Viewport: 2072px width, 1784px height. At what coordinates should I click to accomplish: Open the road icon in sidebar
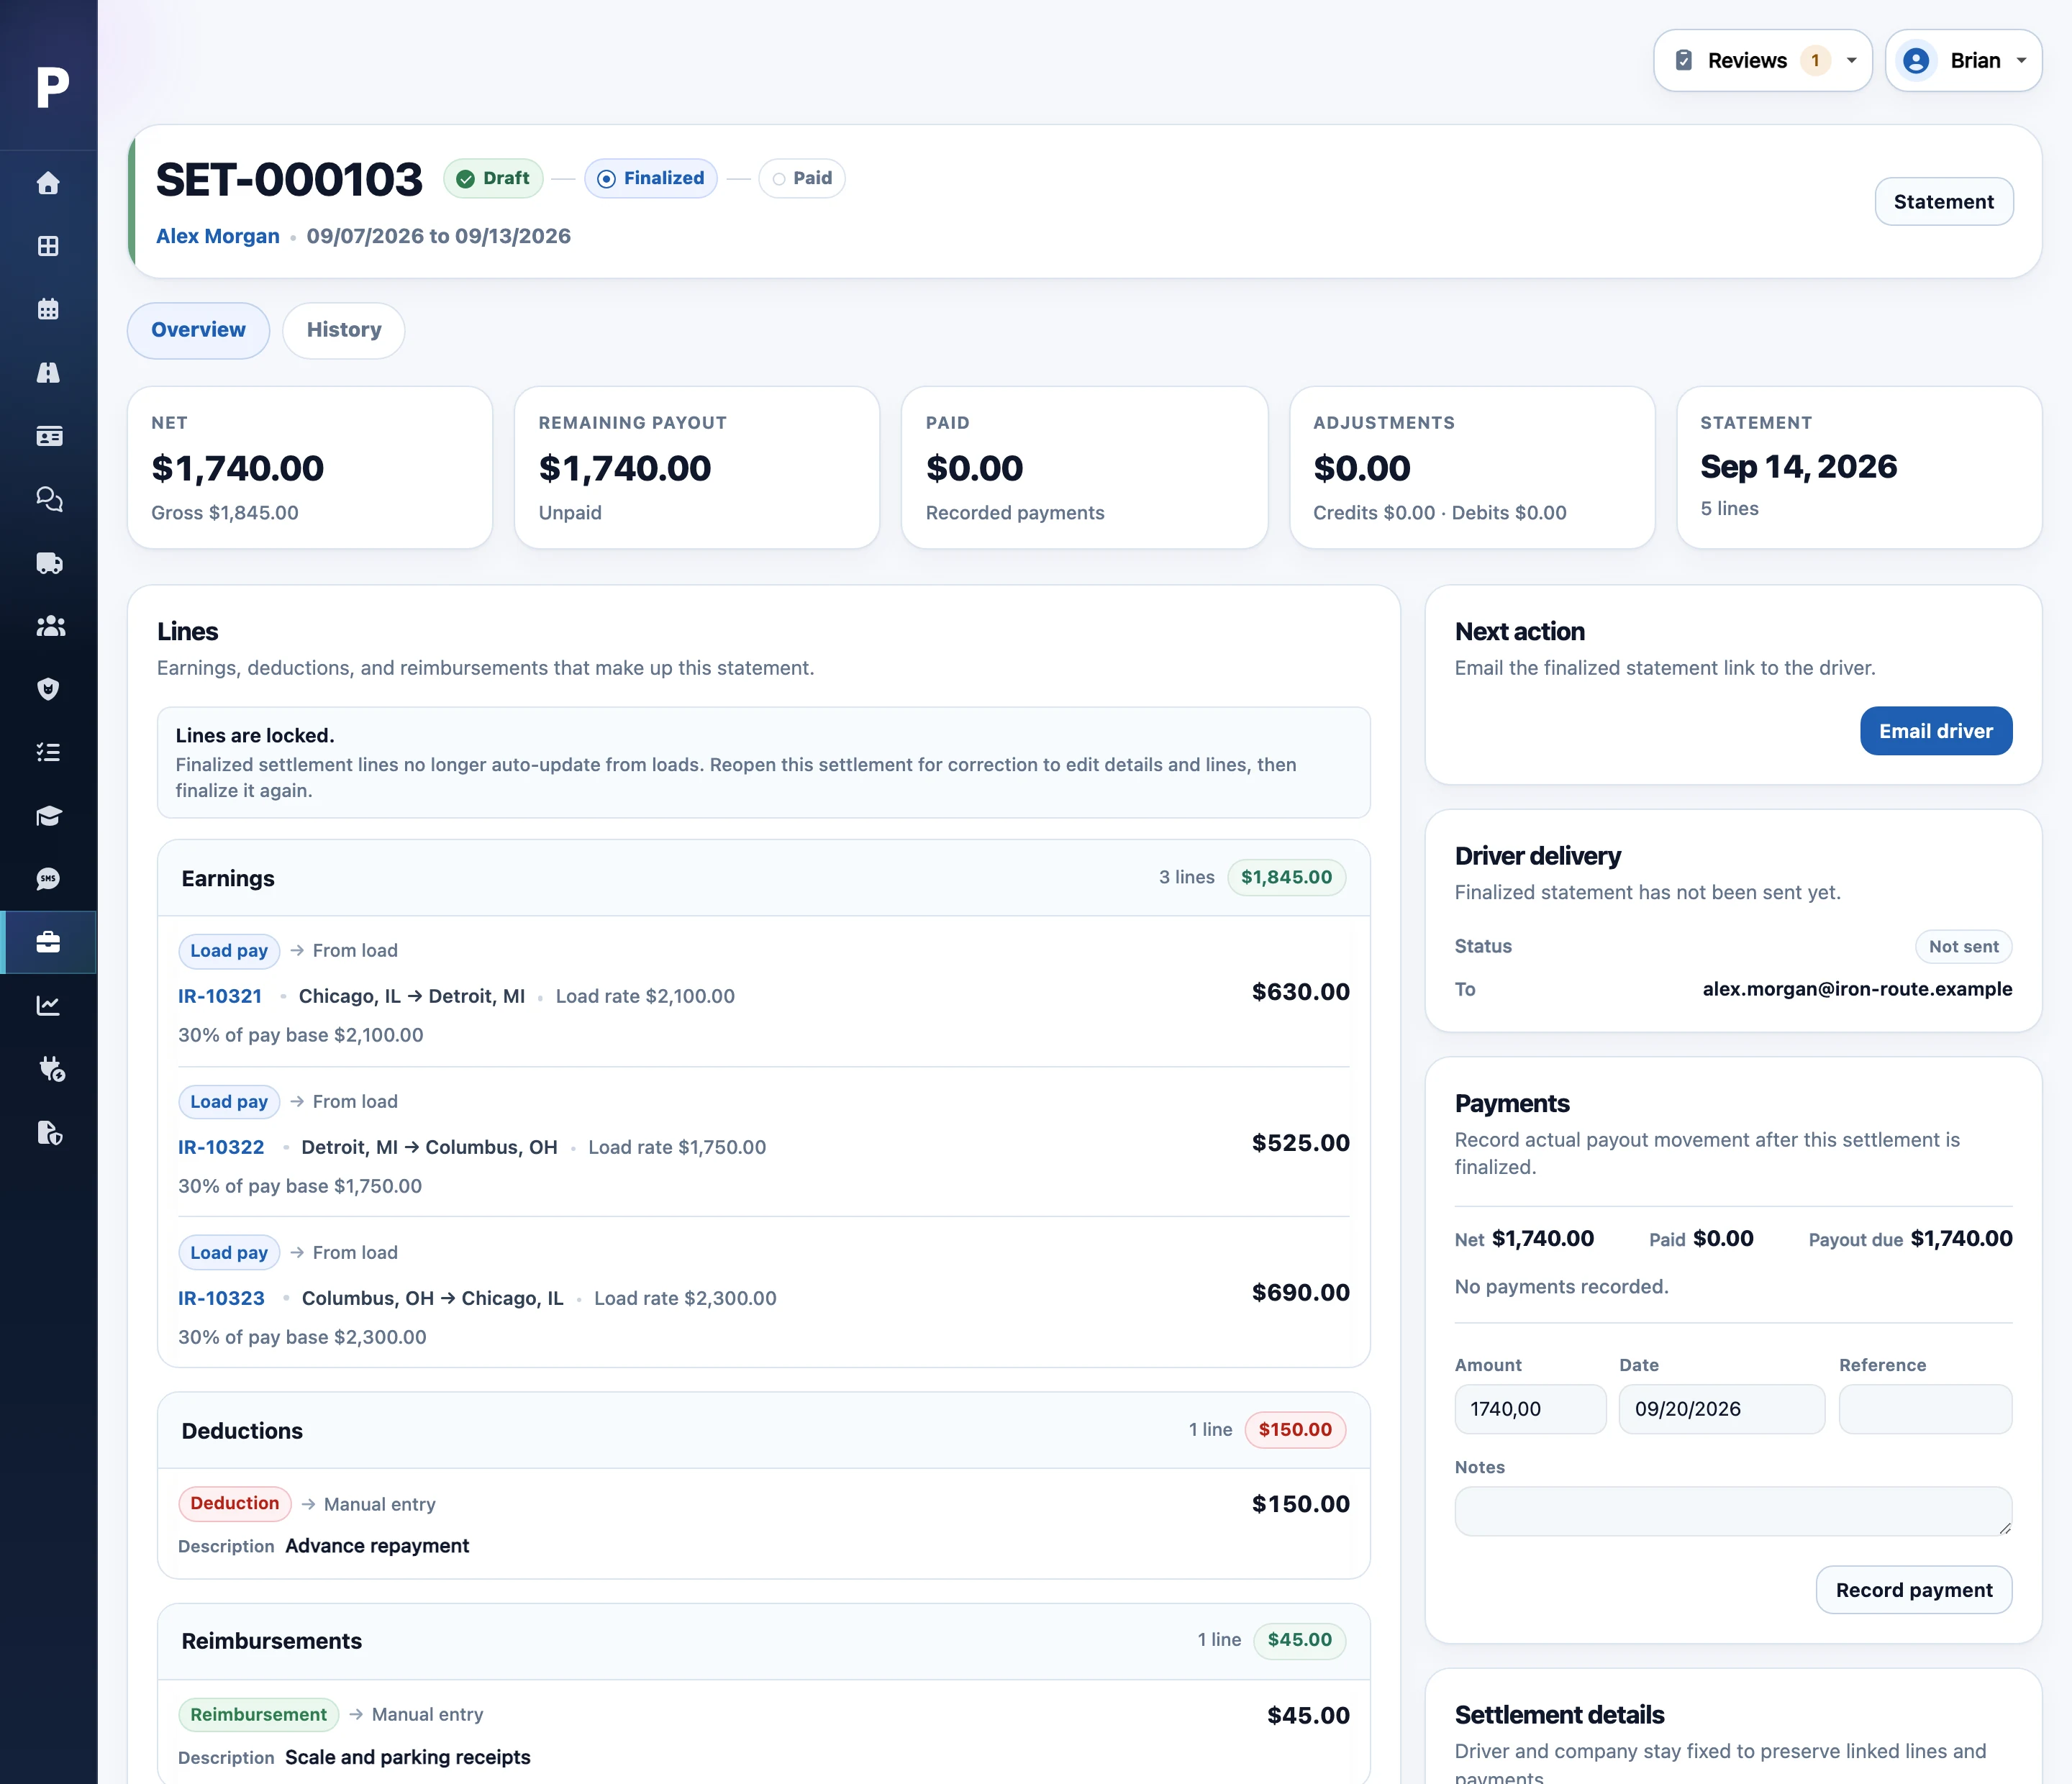click(48, 373)
